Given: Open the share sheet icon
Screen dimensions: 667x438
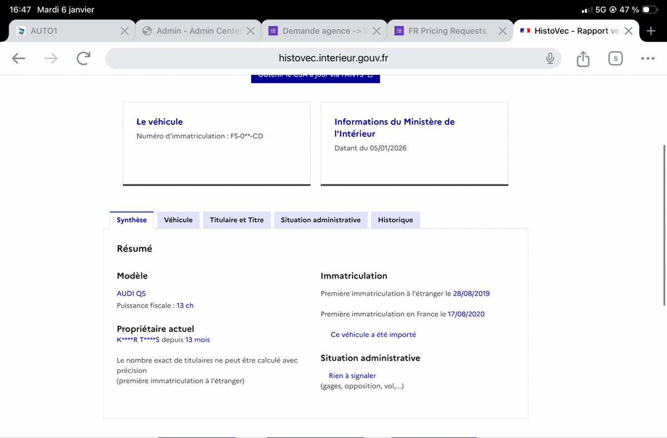Looking at the screenshot, I should [x=583, y=58].
